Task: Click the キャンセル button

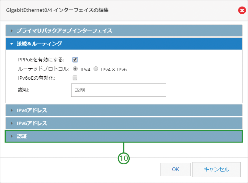Action: pyautogui.click(x=216, y=170)
